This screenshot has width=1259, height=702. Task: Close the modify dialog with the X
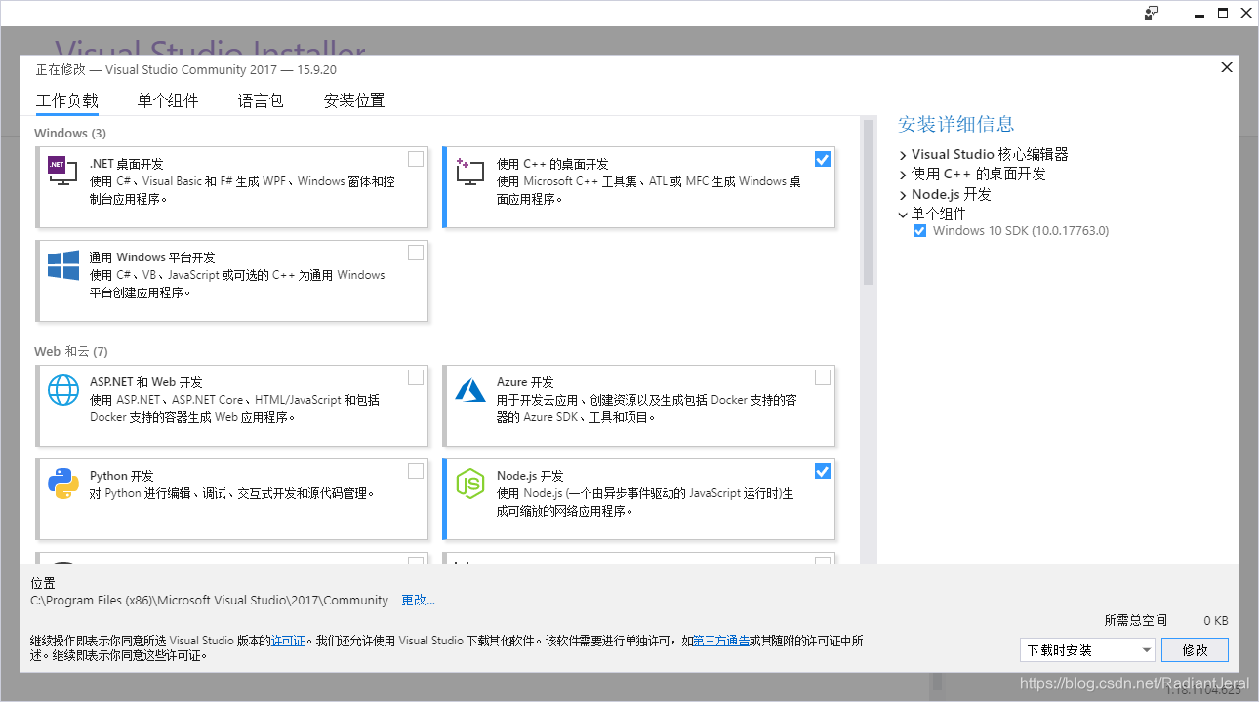[1227, 67]
